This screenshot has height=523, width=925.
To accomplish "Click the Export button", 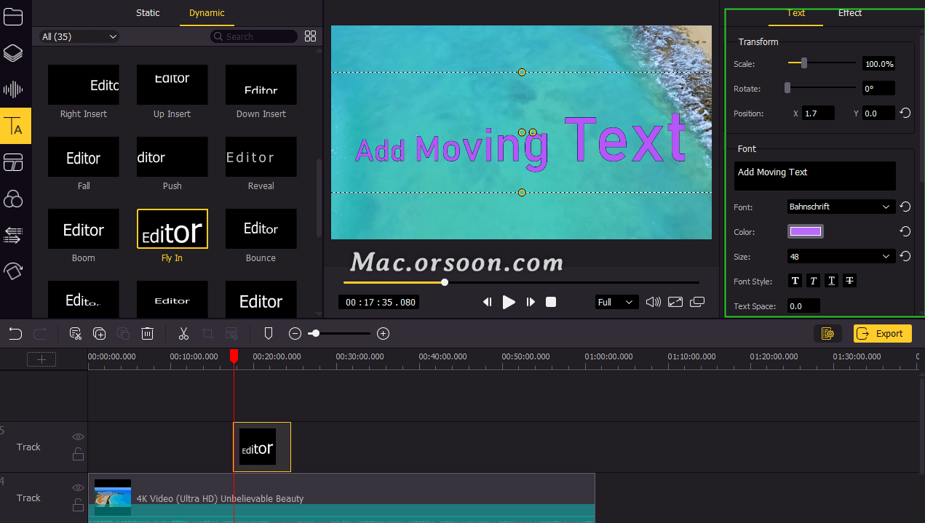I will coord(882,333).
